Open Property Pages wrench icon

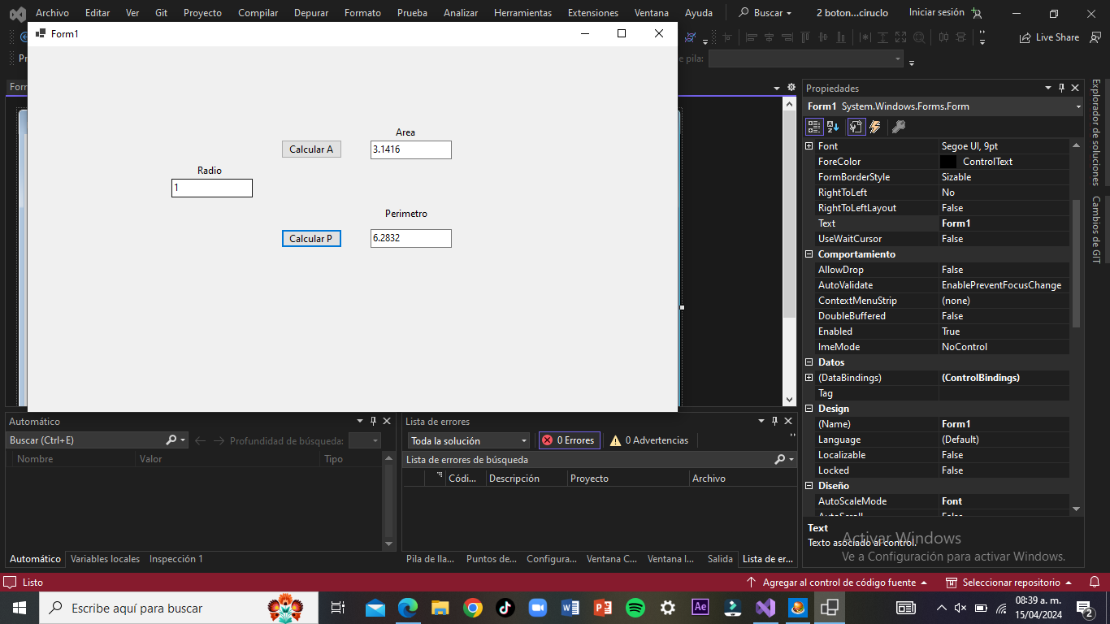[898, 127]
